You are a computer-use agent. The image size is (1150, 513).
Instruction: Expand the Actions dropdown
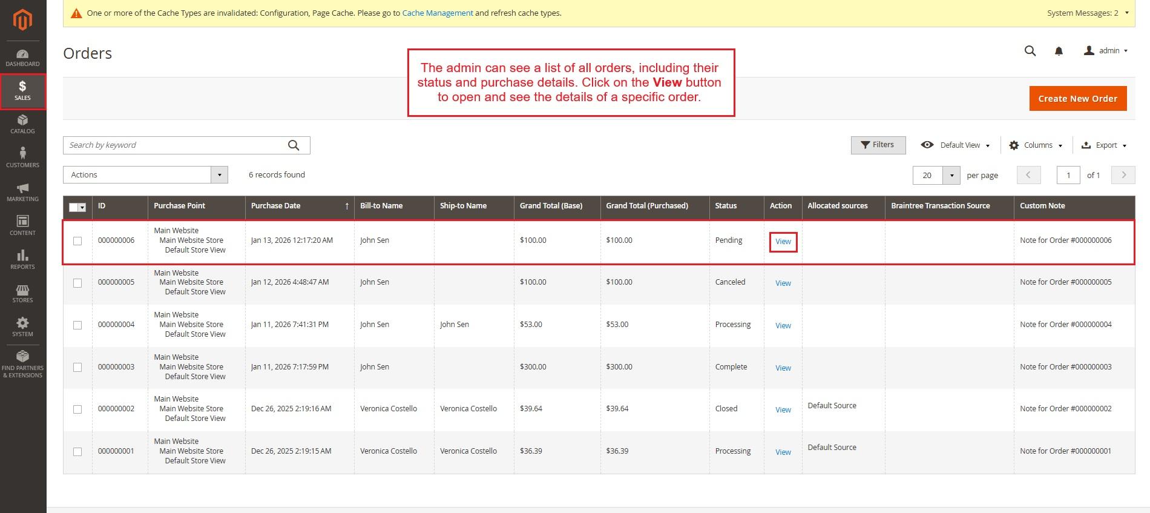(145, 175)
